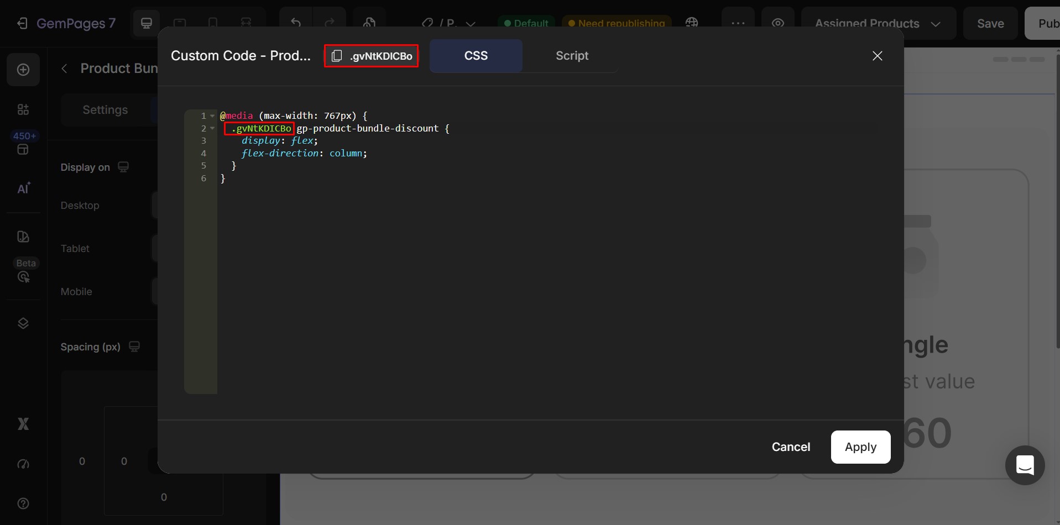Open the live chat support bubble
1060x525 pixels.
tap(1025, 465)
